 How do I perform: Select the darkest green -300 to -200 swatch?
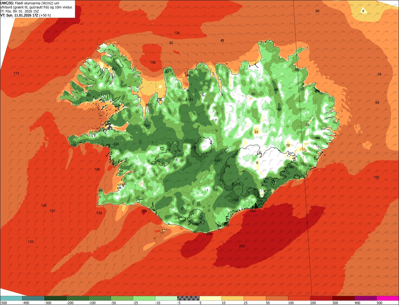(x=55, y=298)
